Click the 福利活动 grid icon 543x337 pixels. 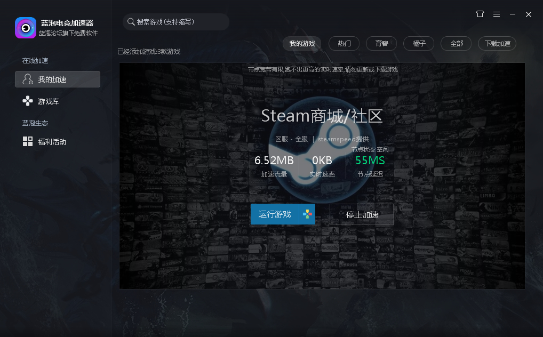pos(28,141)
